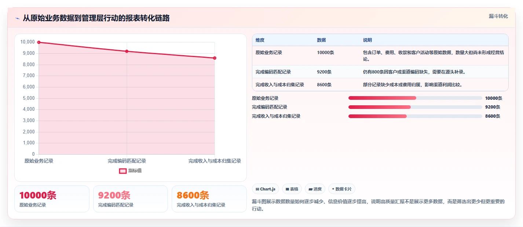The height and width of the screenshot is (227, 523).
Task: Click the 说明 column header
Action: [x=367, y=40]
